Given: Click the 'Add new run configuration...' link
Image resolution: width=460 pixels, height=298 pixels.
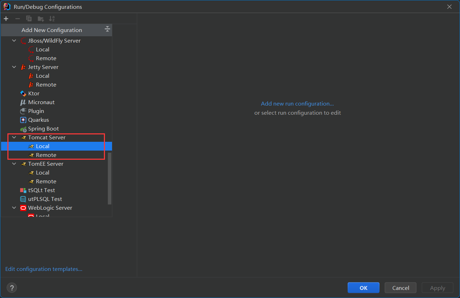Looking at the screenshot, I should click(x=297, y=104).
